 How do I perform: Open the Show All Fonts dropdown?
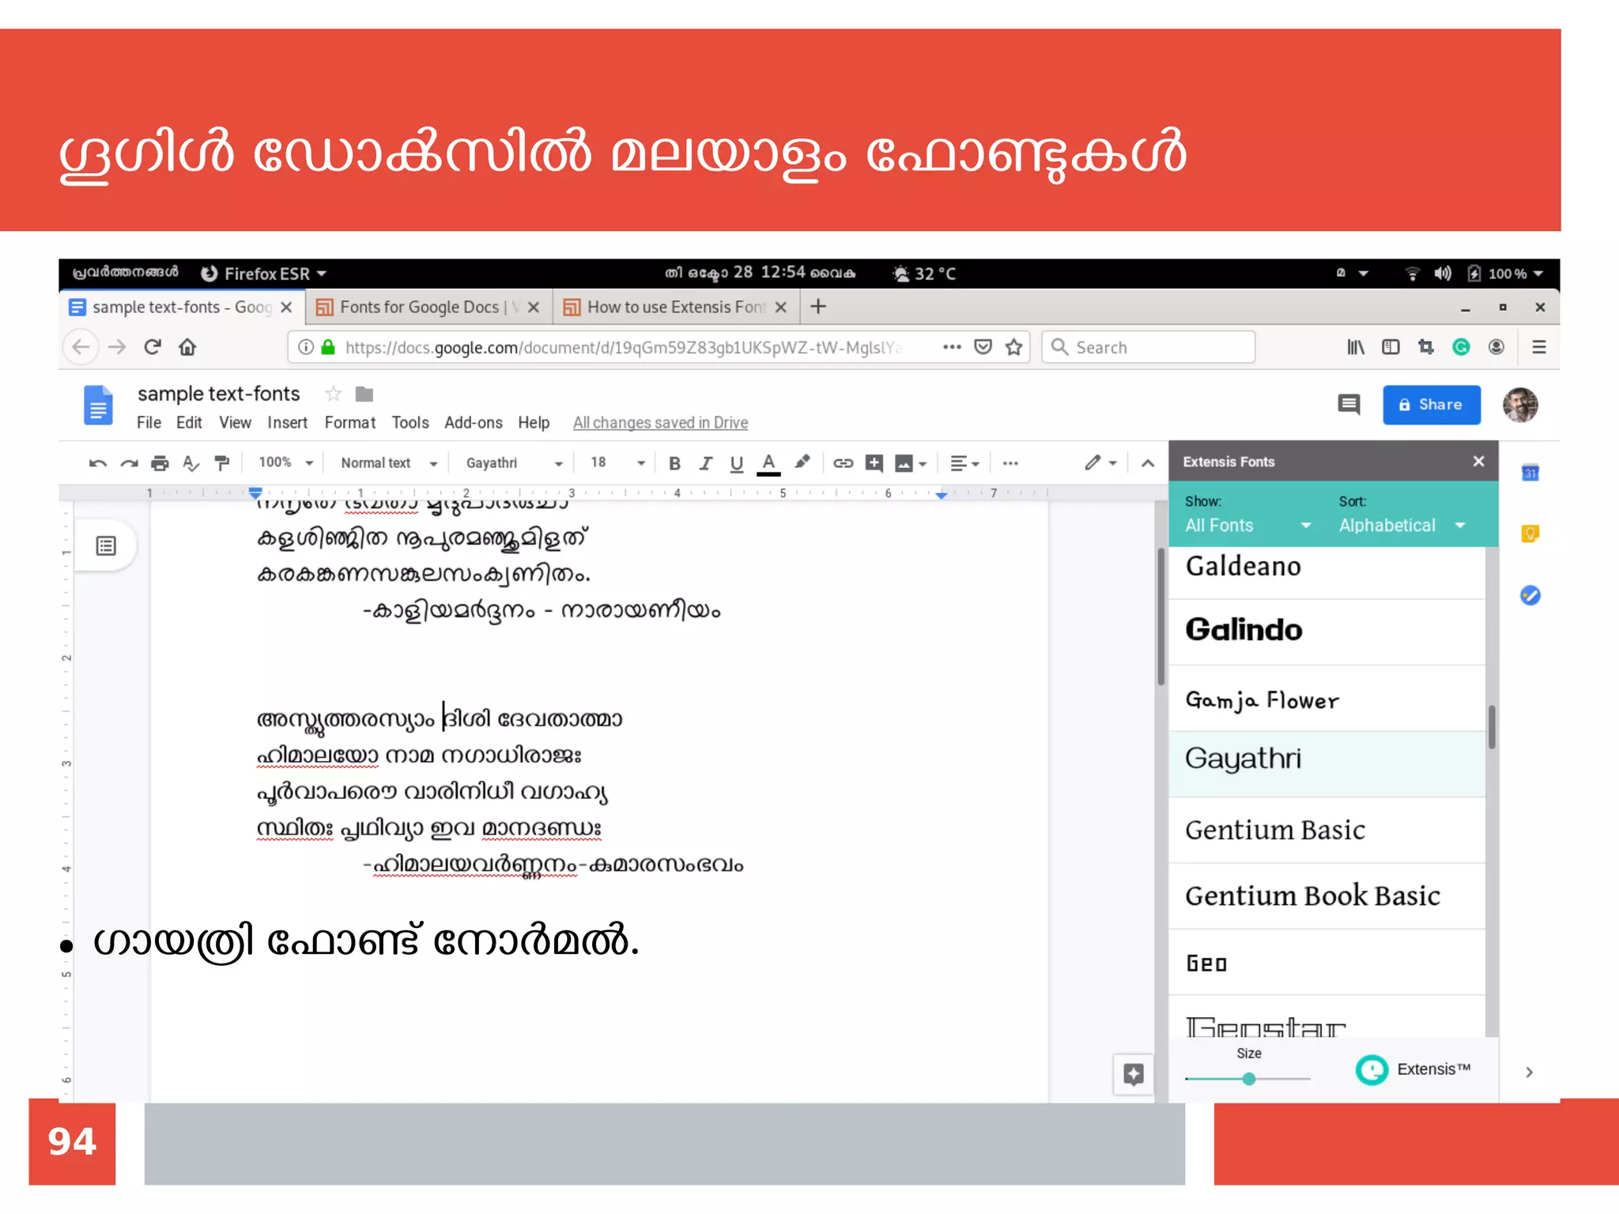tap(1247, 526)
